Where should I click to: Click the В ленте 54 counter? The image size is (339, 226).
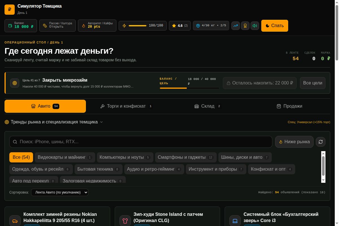[x=292, y=56]
